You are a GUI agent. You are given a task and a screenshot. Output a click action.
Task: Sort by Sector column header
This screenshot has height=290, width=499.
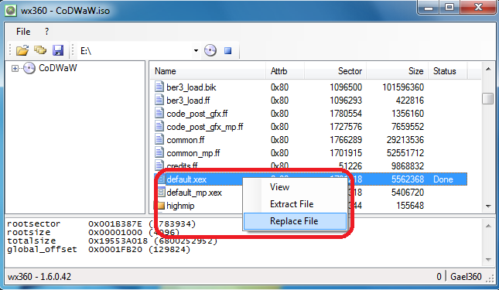[x=336, y=71]
